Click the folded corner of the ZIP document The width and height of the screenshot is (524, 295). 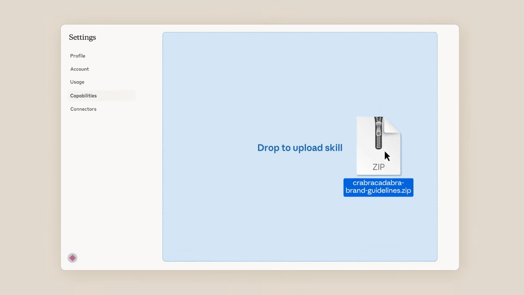click(x=393, y=124)
